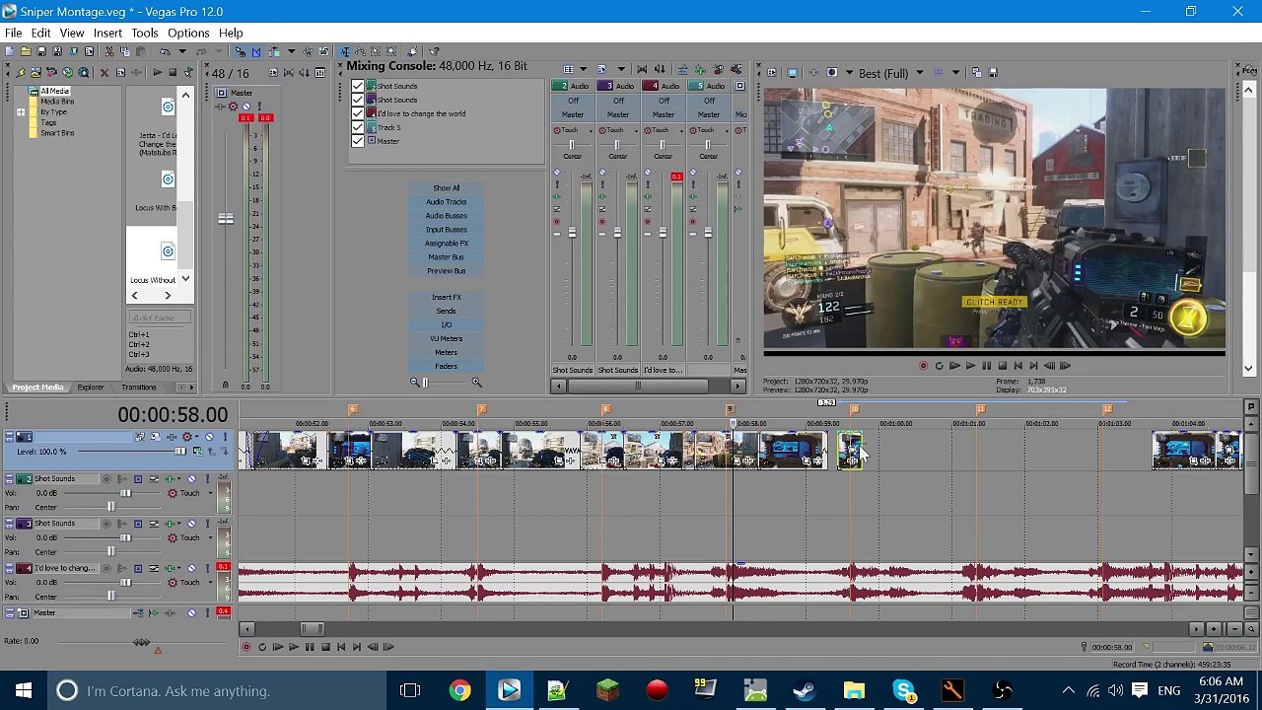The height and width of the screenshot is (710, 1262).
Task: Click Insert FX button in mixing console
Action: pos(446,298)
